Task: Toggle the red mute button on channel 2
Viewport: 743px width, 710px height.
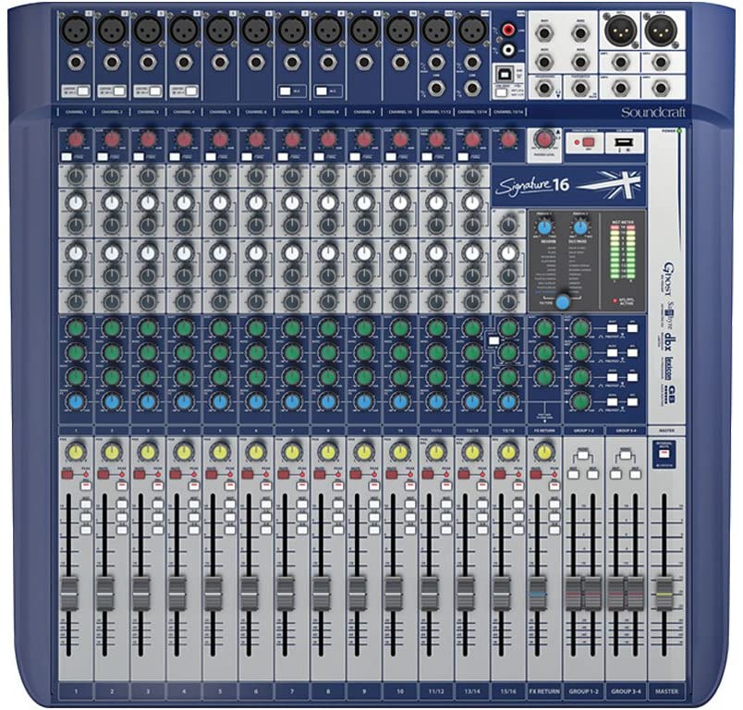Action: coord(104,473)
